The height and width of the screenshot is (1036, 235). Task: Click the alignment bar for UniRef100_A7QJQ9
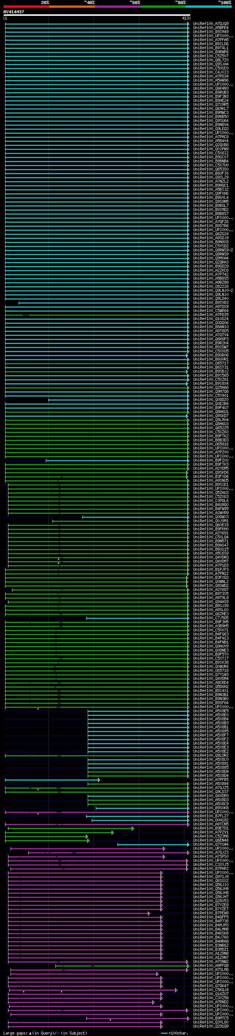(x=97, y=24)
